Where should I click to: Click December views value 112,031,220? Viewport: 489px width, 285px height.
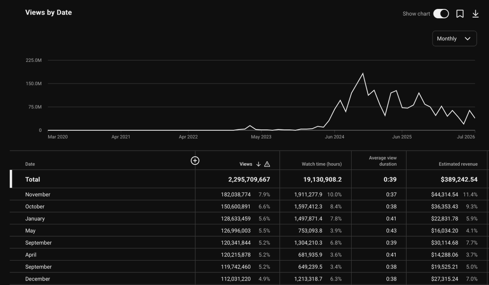(x=236, y=279)
